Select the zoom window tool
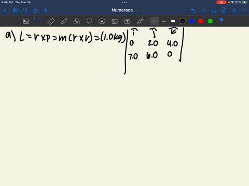Viewport: 249px width, 186px height. pyautogui.click(x=26, y=21)
